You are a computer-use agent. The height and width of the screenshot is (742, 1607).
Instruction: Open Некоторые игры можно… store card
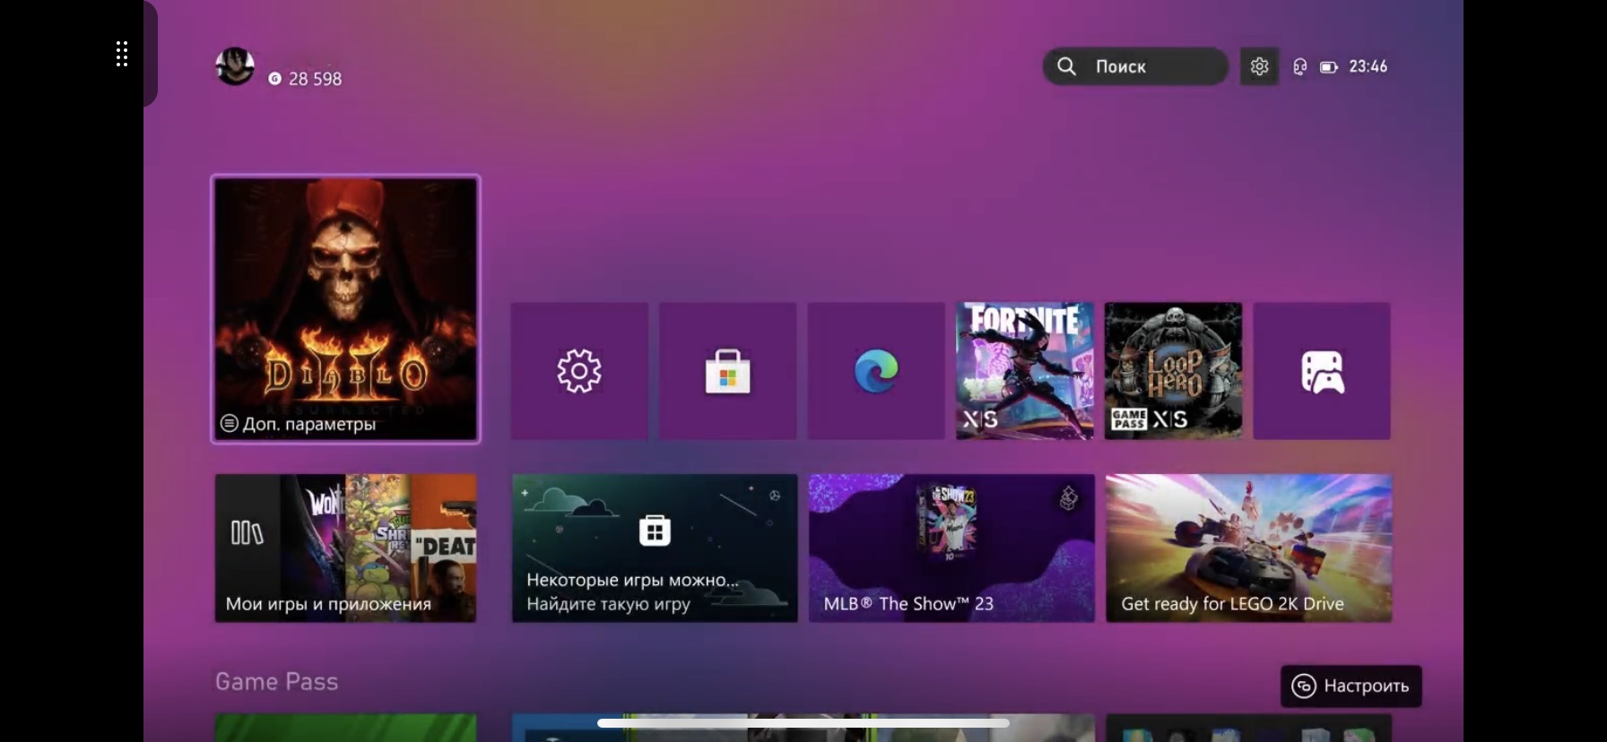pyautogui.click(x=655, y=548)
